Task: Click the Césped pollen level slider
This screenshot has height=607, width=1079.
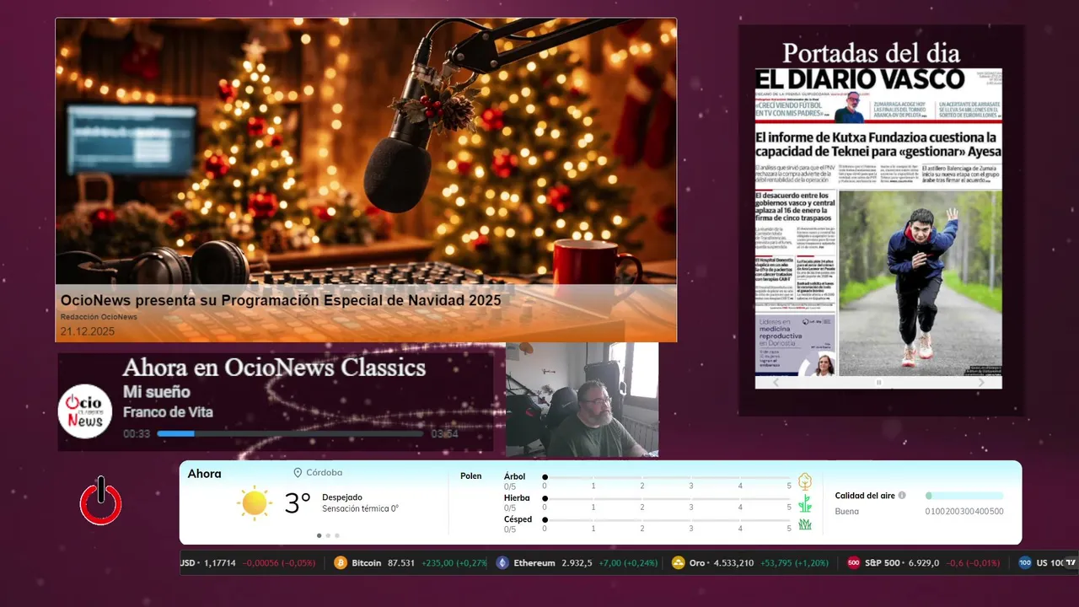Action: click(x=667, y=520)
